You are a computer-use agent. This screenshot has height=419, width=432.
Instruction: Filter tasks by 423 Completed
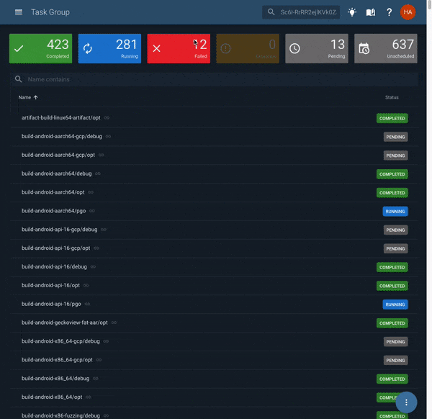41,48
